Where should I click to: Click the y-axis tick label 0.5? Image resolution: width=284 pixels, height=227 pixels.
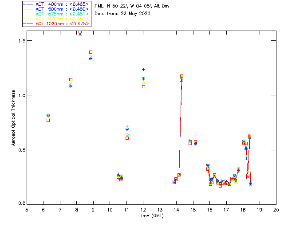pos(22,150)
